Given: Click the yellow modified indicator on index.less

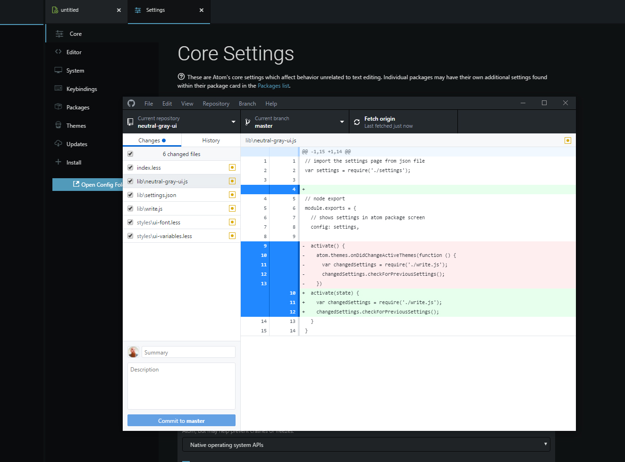Looking at the screenshot, I should [232, 167].
